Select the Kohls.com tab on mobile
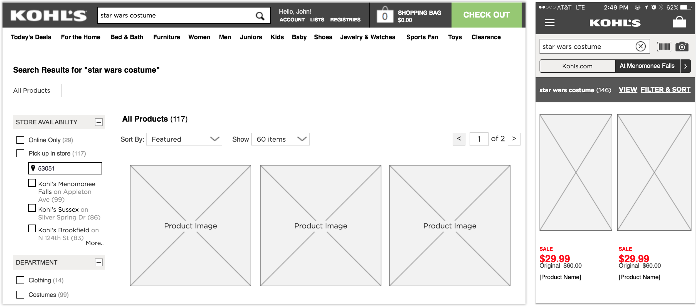This screenshot has width=698, height=308. click(577, 66)
